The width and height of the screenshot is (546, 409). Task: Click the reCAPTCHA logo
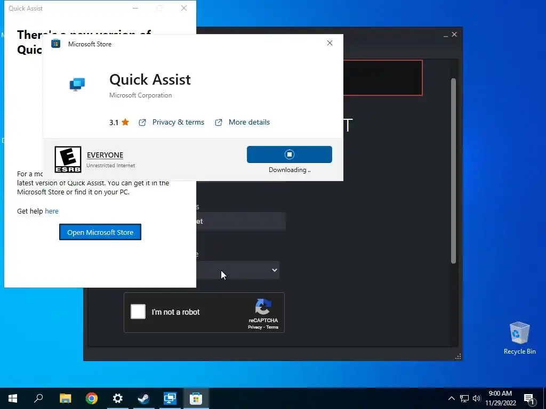[x=263, y=307]
